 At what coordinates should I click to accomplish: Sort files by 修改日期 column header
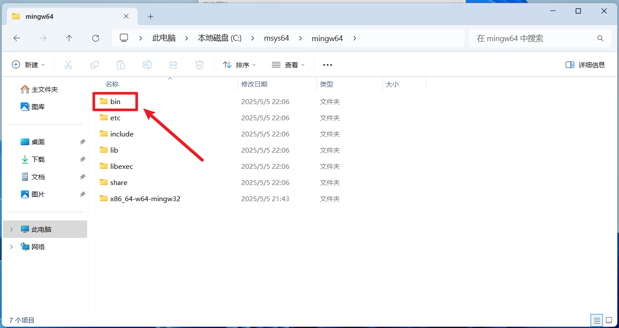pos(254,84)
